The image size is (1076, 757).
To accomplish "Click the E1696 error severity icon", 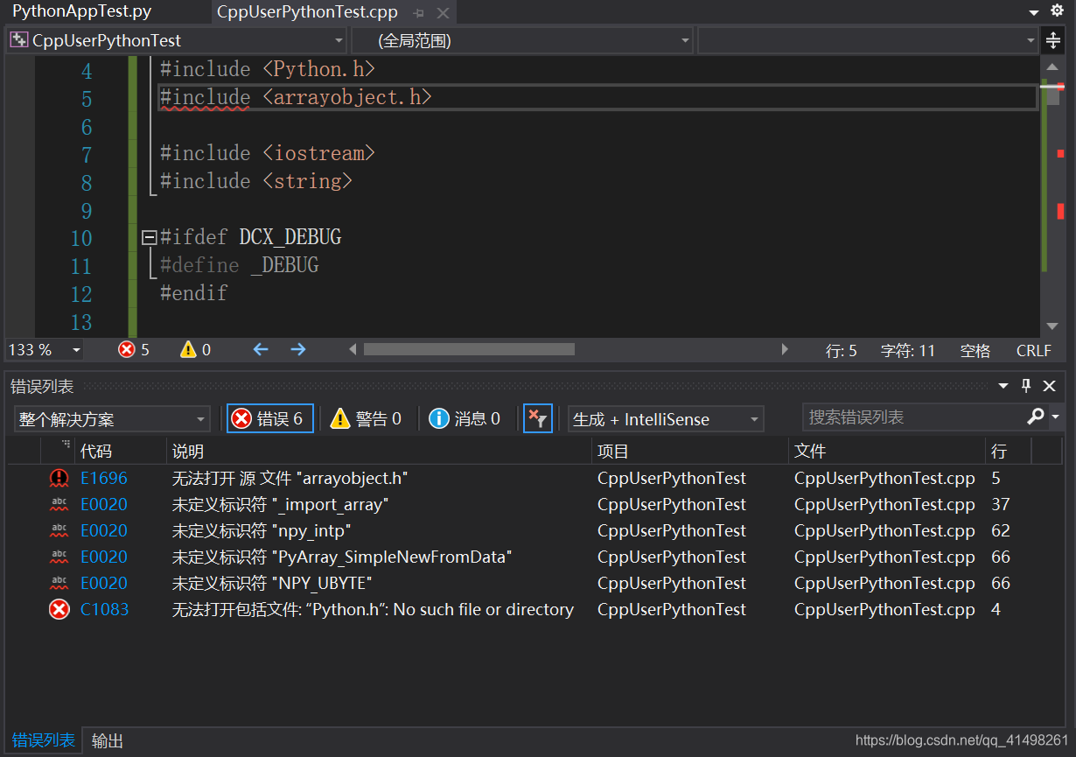I will pos(59,479).
